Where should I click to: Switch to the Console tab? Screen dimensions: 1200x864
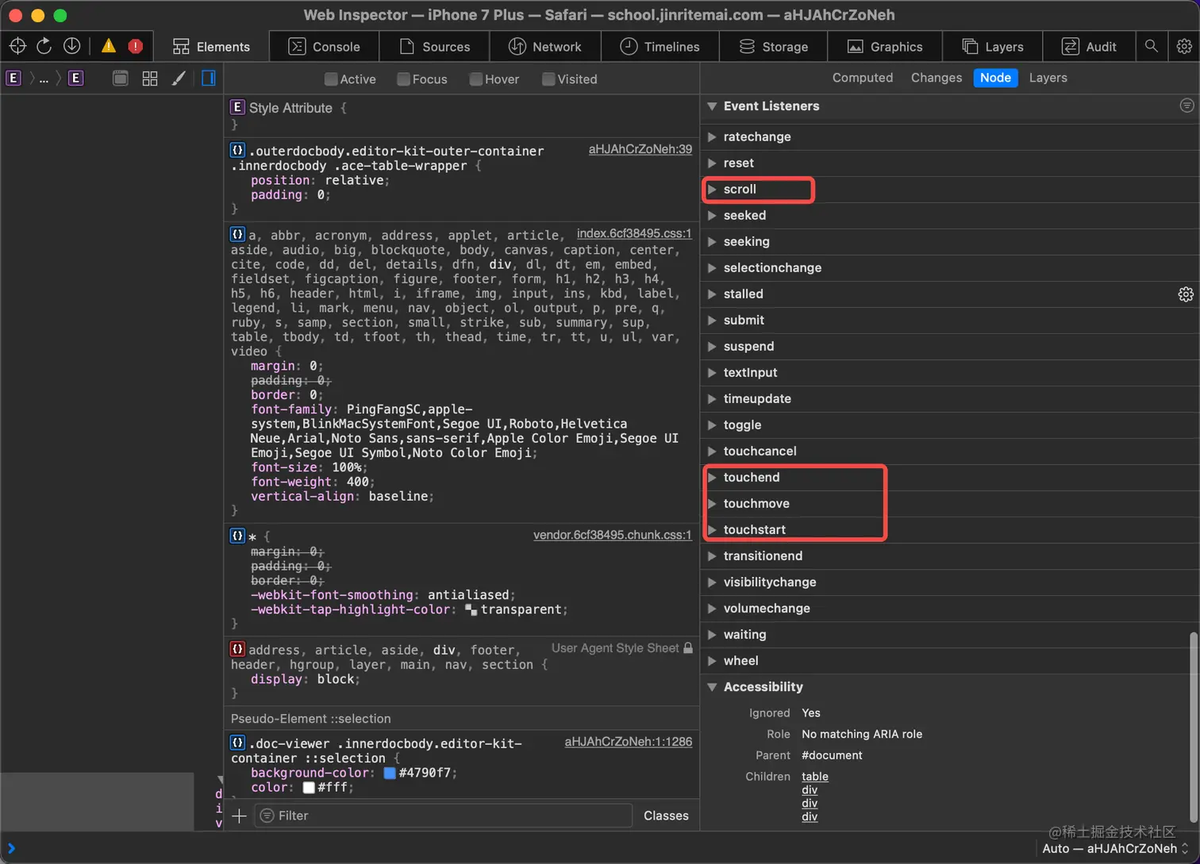[324, 47]
